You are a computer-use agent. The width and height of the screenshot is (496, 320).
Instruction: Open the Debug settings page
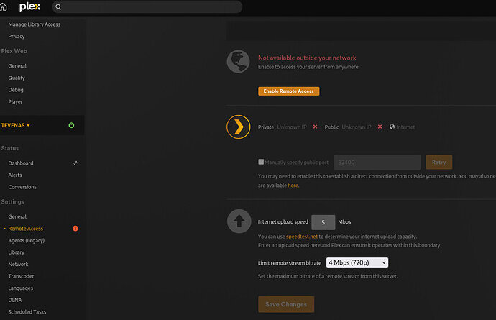click(x=16, y=90)
